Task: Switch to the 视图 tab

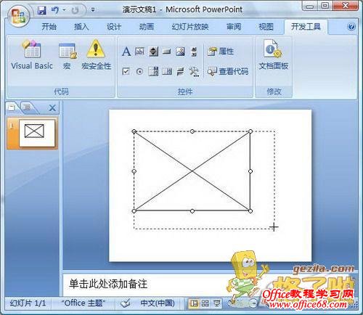Action: click(x=266, y=27)
